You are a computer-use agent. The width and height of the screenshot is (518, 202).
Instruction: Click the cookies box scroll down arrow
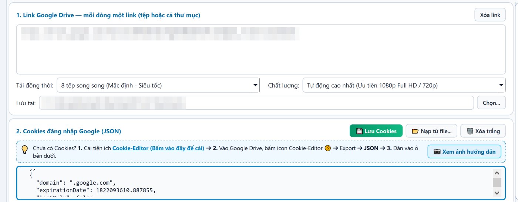click(497, 193)
